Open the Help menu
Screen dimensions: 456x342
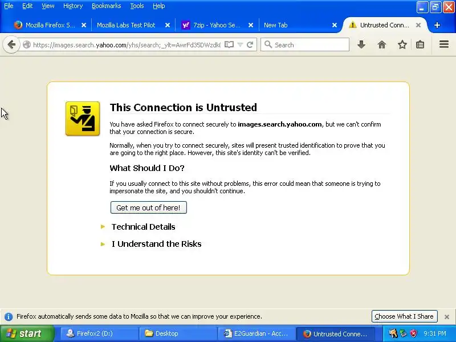click(159, 6)
